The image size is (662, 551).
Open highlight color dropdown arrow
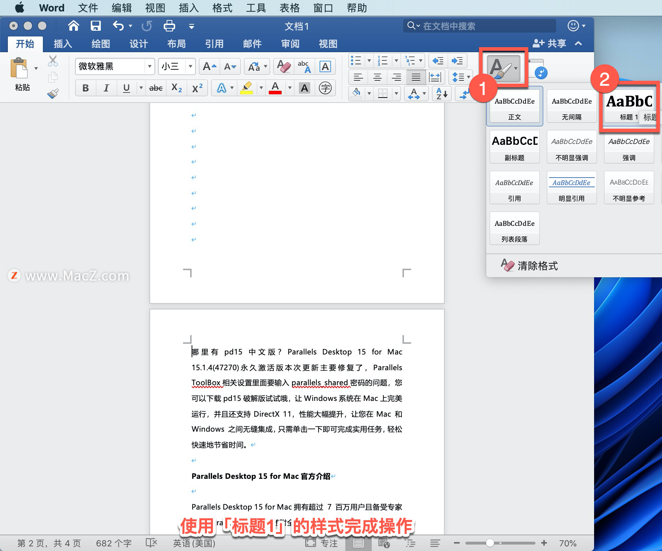click(x=261, y=88)
